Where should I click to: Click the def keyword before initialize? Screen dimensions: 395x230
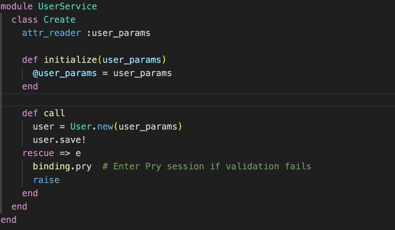pyautogui.click(x=30, y=59)
